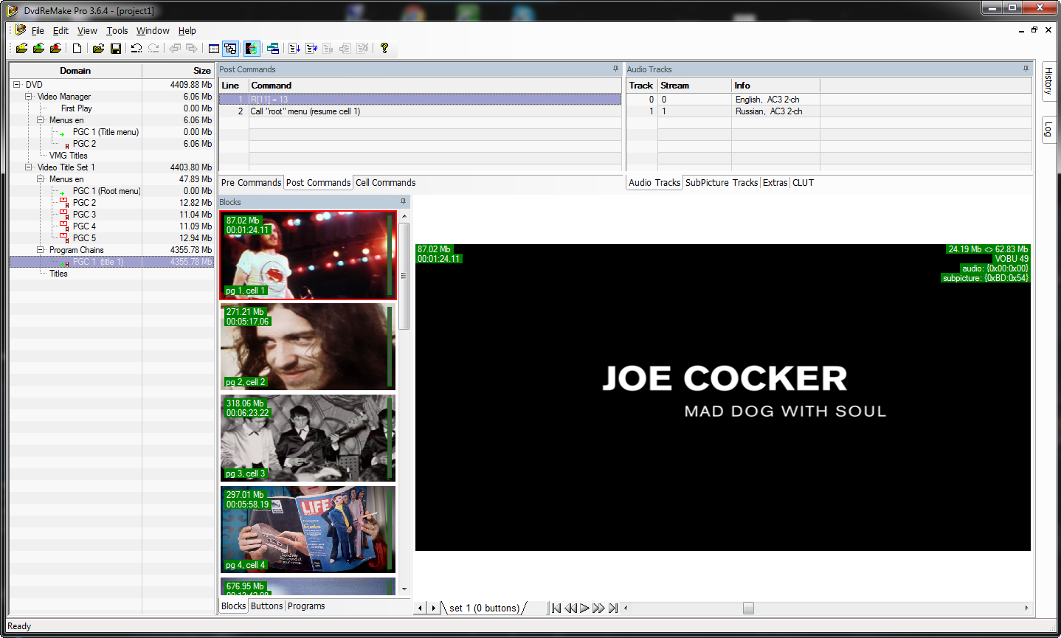Pin the Audio Tracks panel

point(1026,69)
